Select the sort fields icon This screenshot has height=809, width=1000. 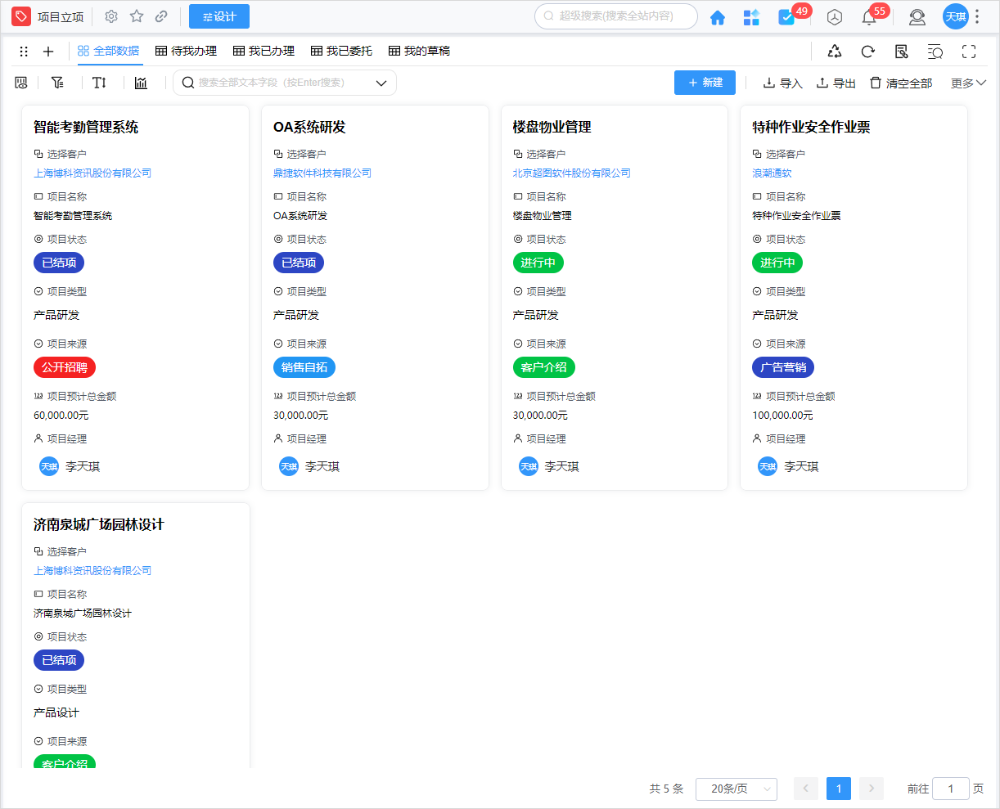pos(99,82)
